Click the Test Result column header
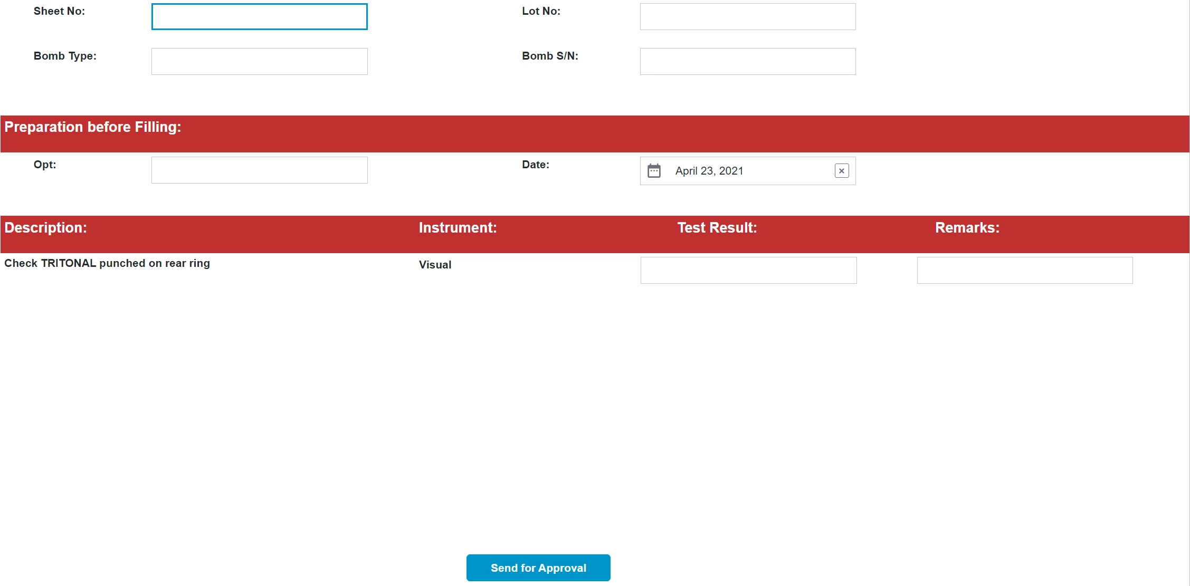 [717, 228]
